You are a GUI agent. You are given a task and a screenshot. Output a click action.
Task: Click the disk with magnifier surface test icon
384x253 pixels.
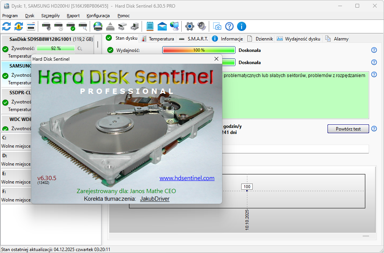83,26
